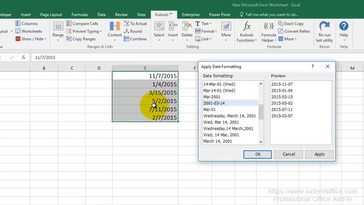Choose the Mar-01 date format
The height and width of the screenshot is (205, 364).
230,109
